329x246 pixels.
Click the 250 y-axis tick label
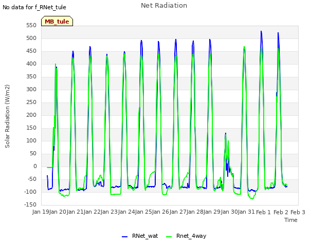point(31,102)
